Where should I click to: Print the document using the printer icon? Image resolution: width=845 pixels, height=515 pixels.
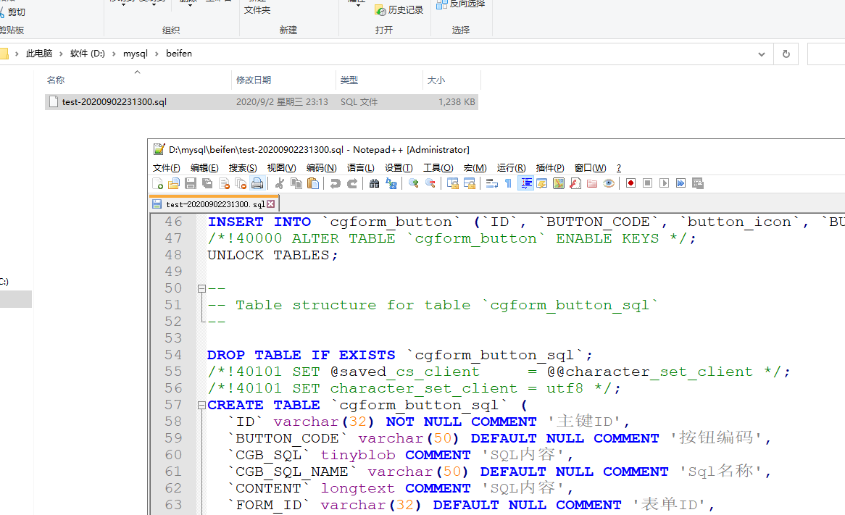[257, 184]
